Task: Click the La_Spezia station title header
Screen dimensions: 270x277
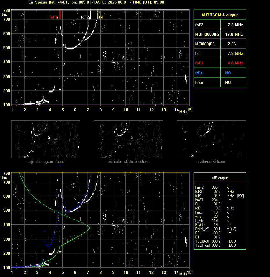Action: point(96,2)
